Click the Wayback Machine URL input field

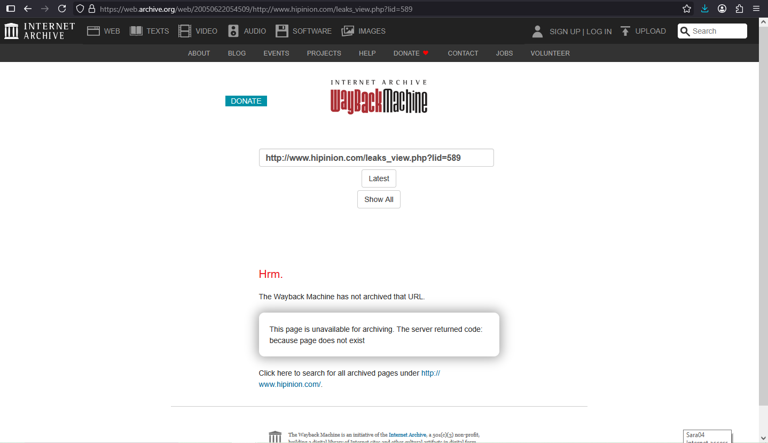pos(376,158)
